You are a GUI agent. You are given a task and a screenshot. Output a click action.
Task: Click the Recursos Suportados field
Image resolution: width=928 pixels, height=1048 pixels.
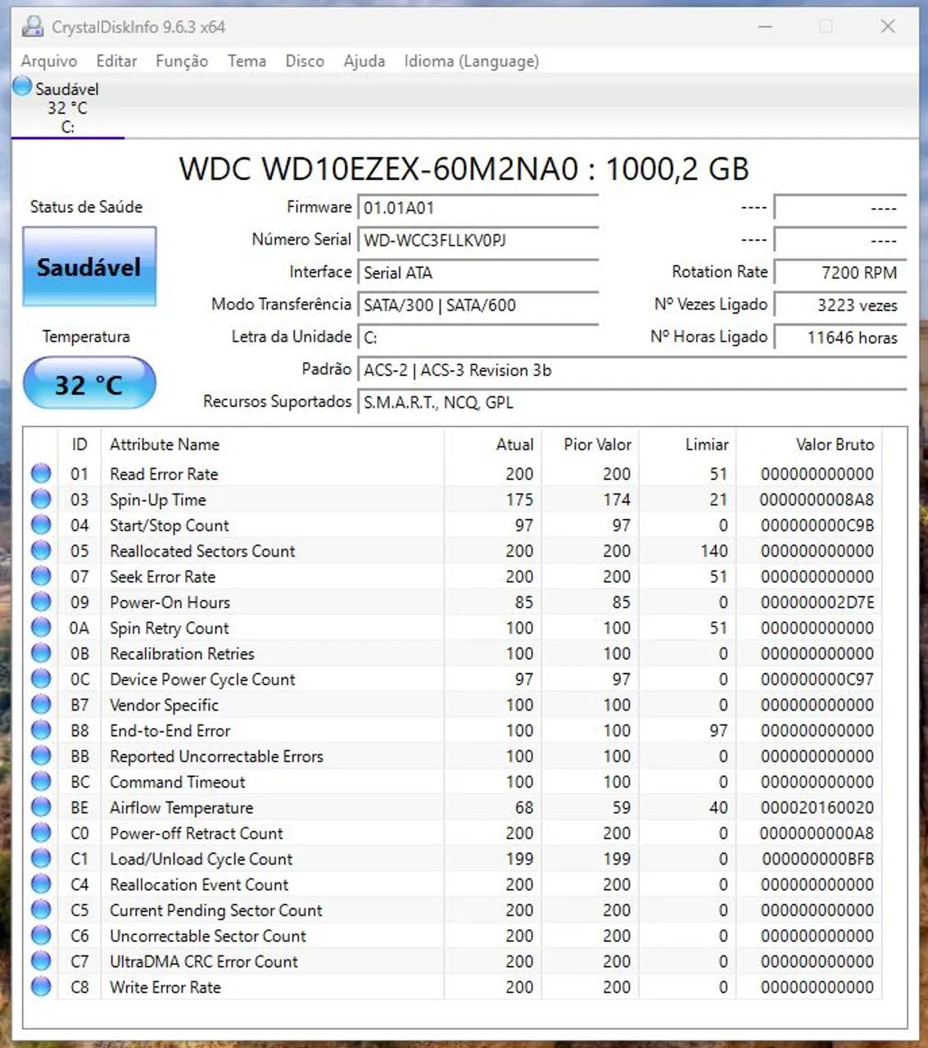pyautogui.click(x=632, y=402)
